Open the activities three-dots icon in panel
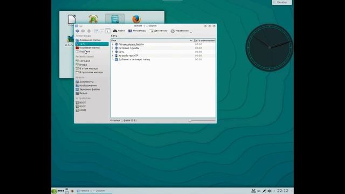 tap(61, 191)
